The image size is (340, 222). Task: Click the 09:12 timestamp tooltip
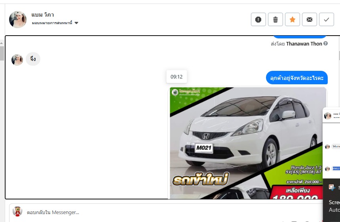[x=177, y=77]
